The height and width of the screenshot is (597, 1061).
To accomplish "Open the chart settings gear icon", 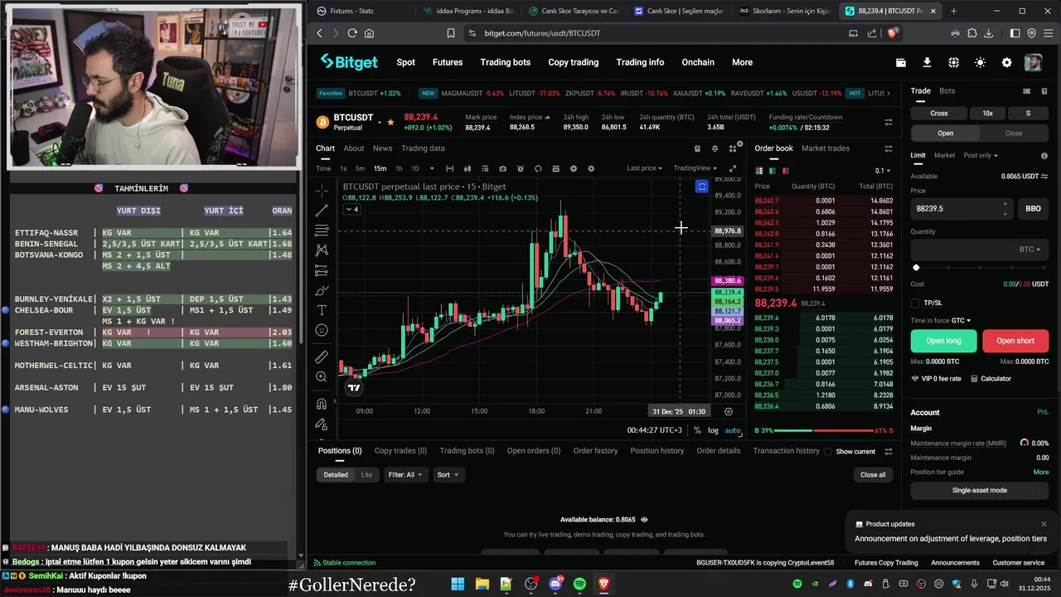I will [x=591, y=168].
